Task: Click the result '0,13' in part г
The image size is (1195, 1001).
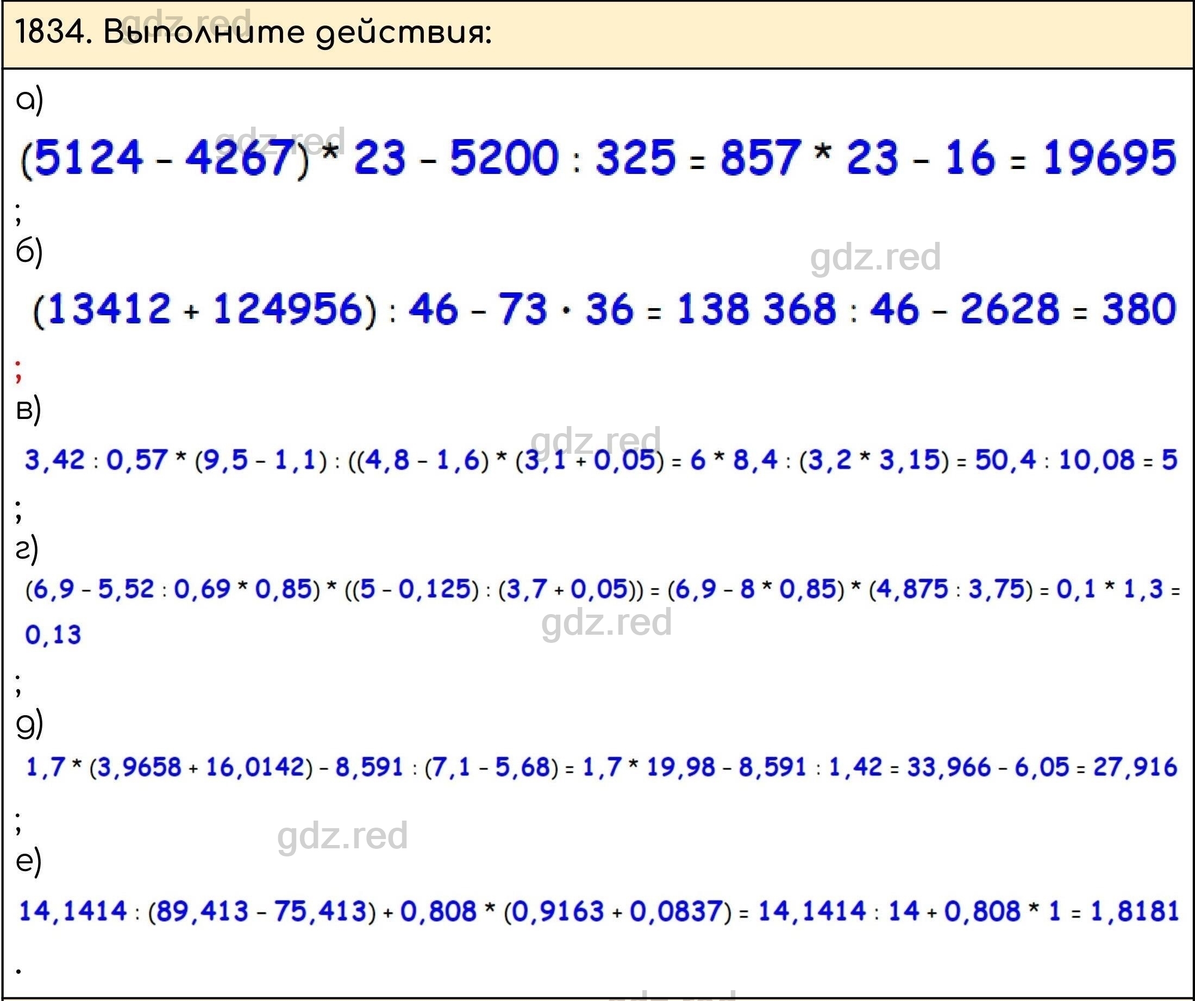Action: tap(53, 635)
